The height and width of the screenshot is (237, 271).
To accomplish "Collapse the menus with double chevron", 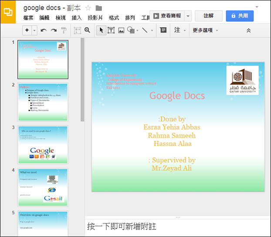I will (248, 30).
